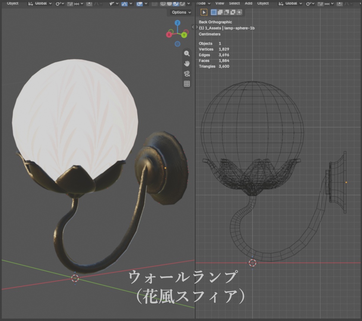
Task: Click the negative Z axis gizmo circle
Action: point(177,44)
